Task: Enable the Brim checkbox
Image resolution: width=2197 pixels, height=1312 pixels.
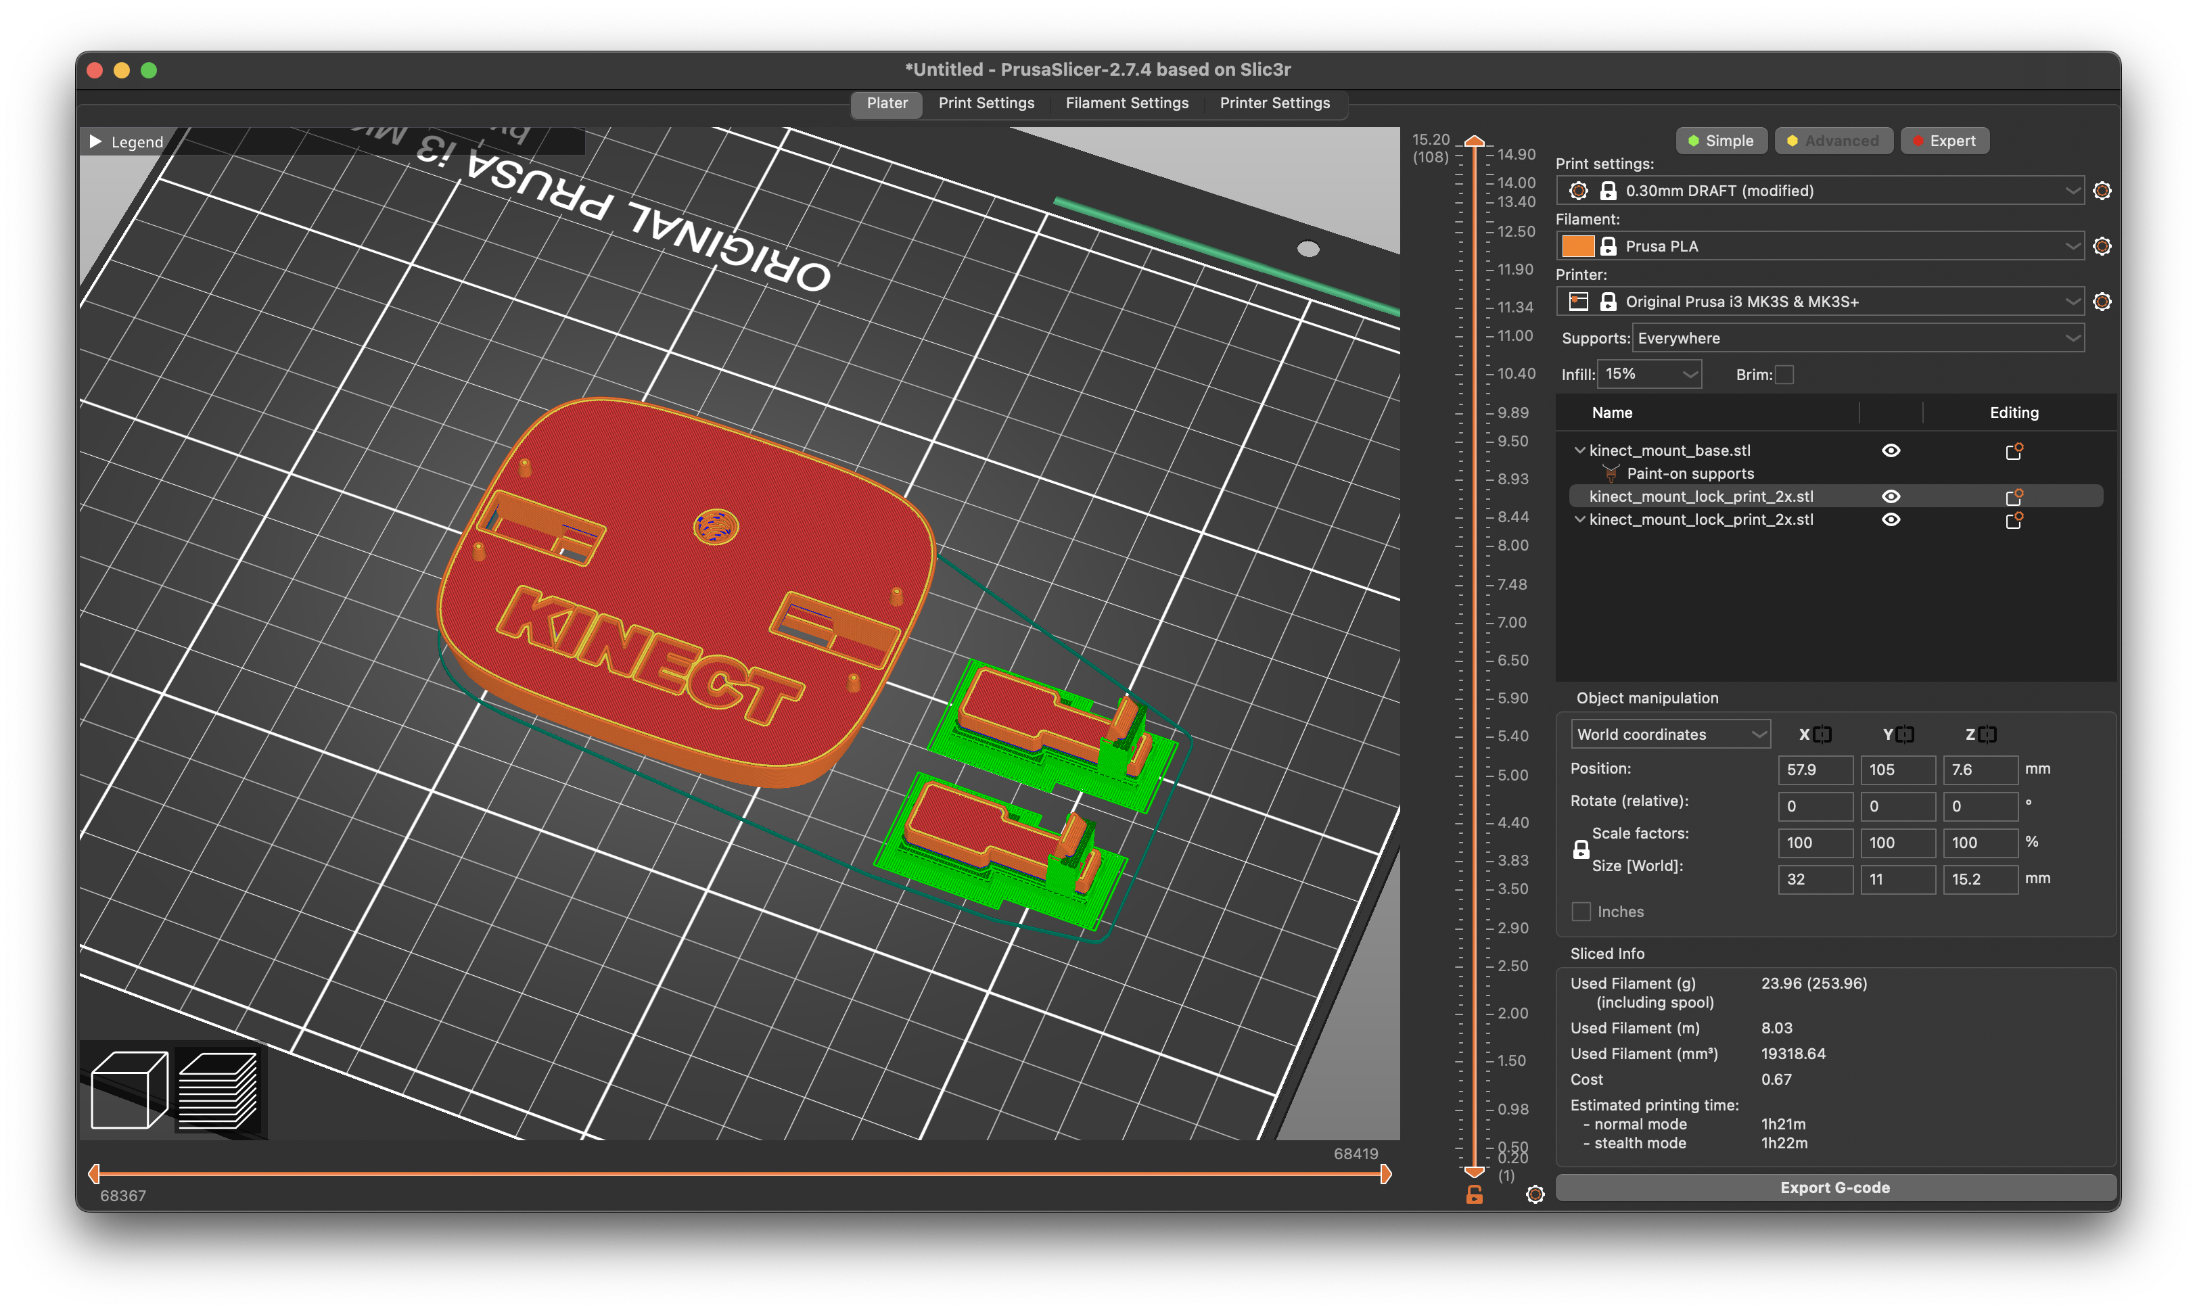Action: pyautogui.click(x=1784, y=375)
